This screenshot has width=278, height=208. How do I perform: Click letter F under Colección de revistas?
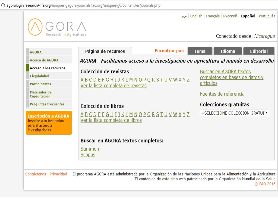(x=103, y=80)
